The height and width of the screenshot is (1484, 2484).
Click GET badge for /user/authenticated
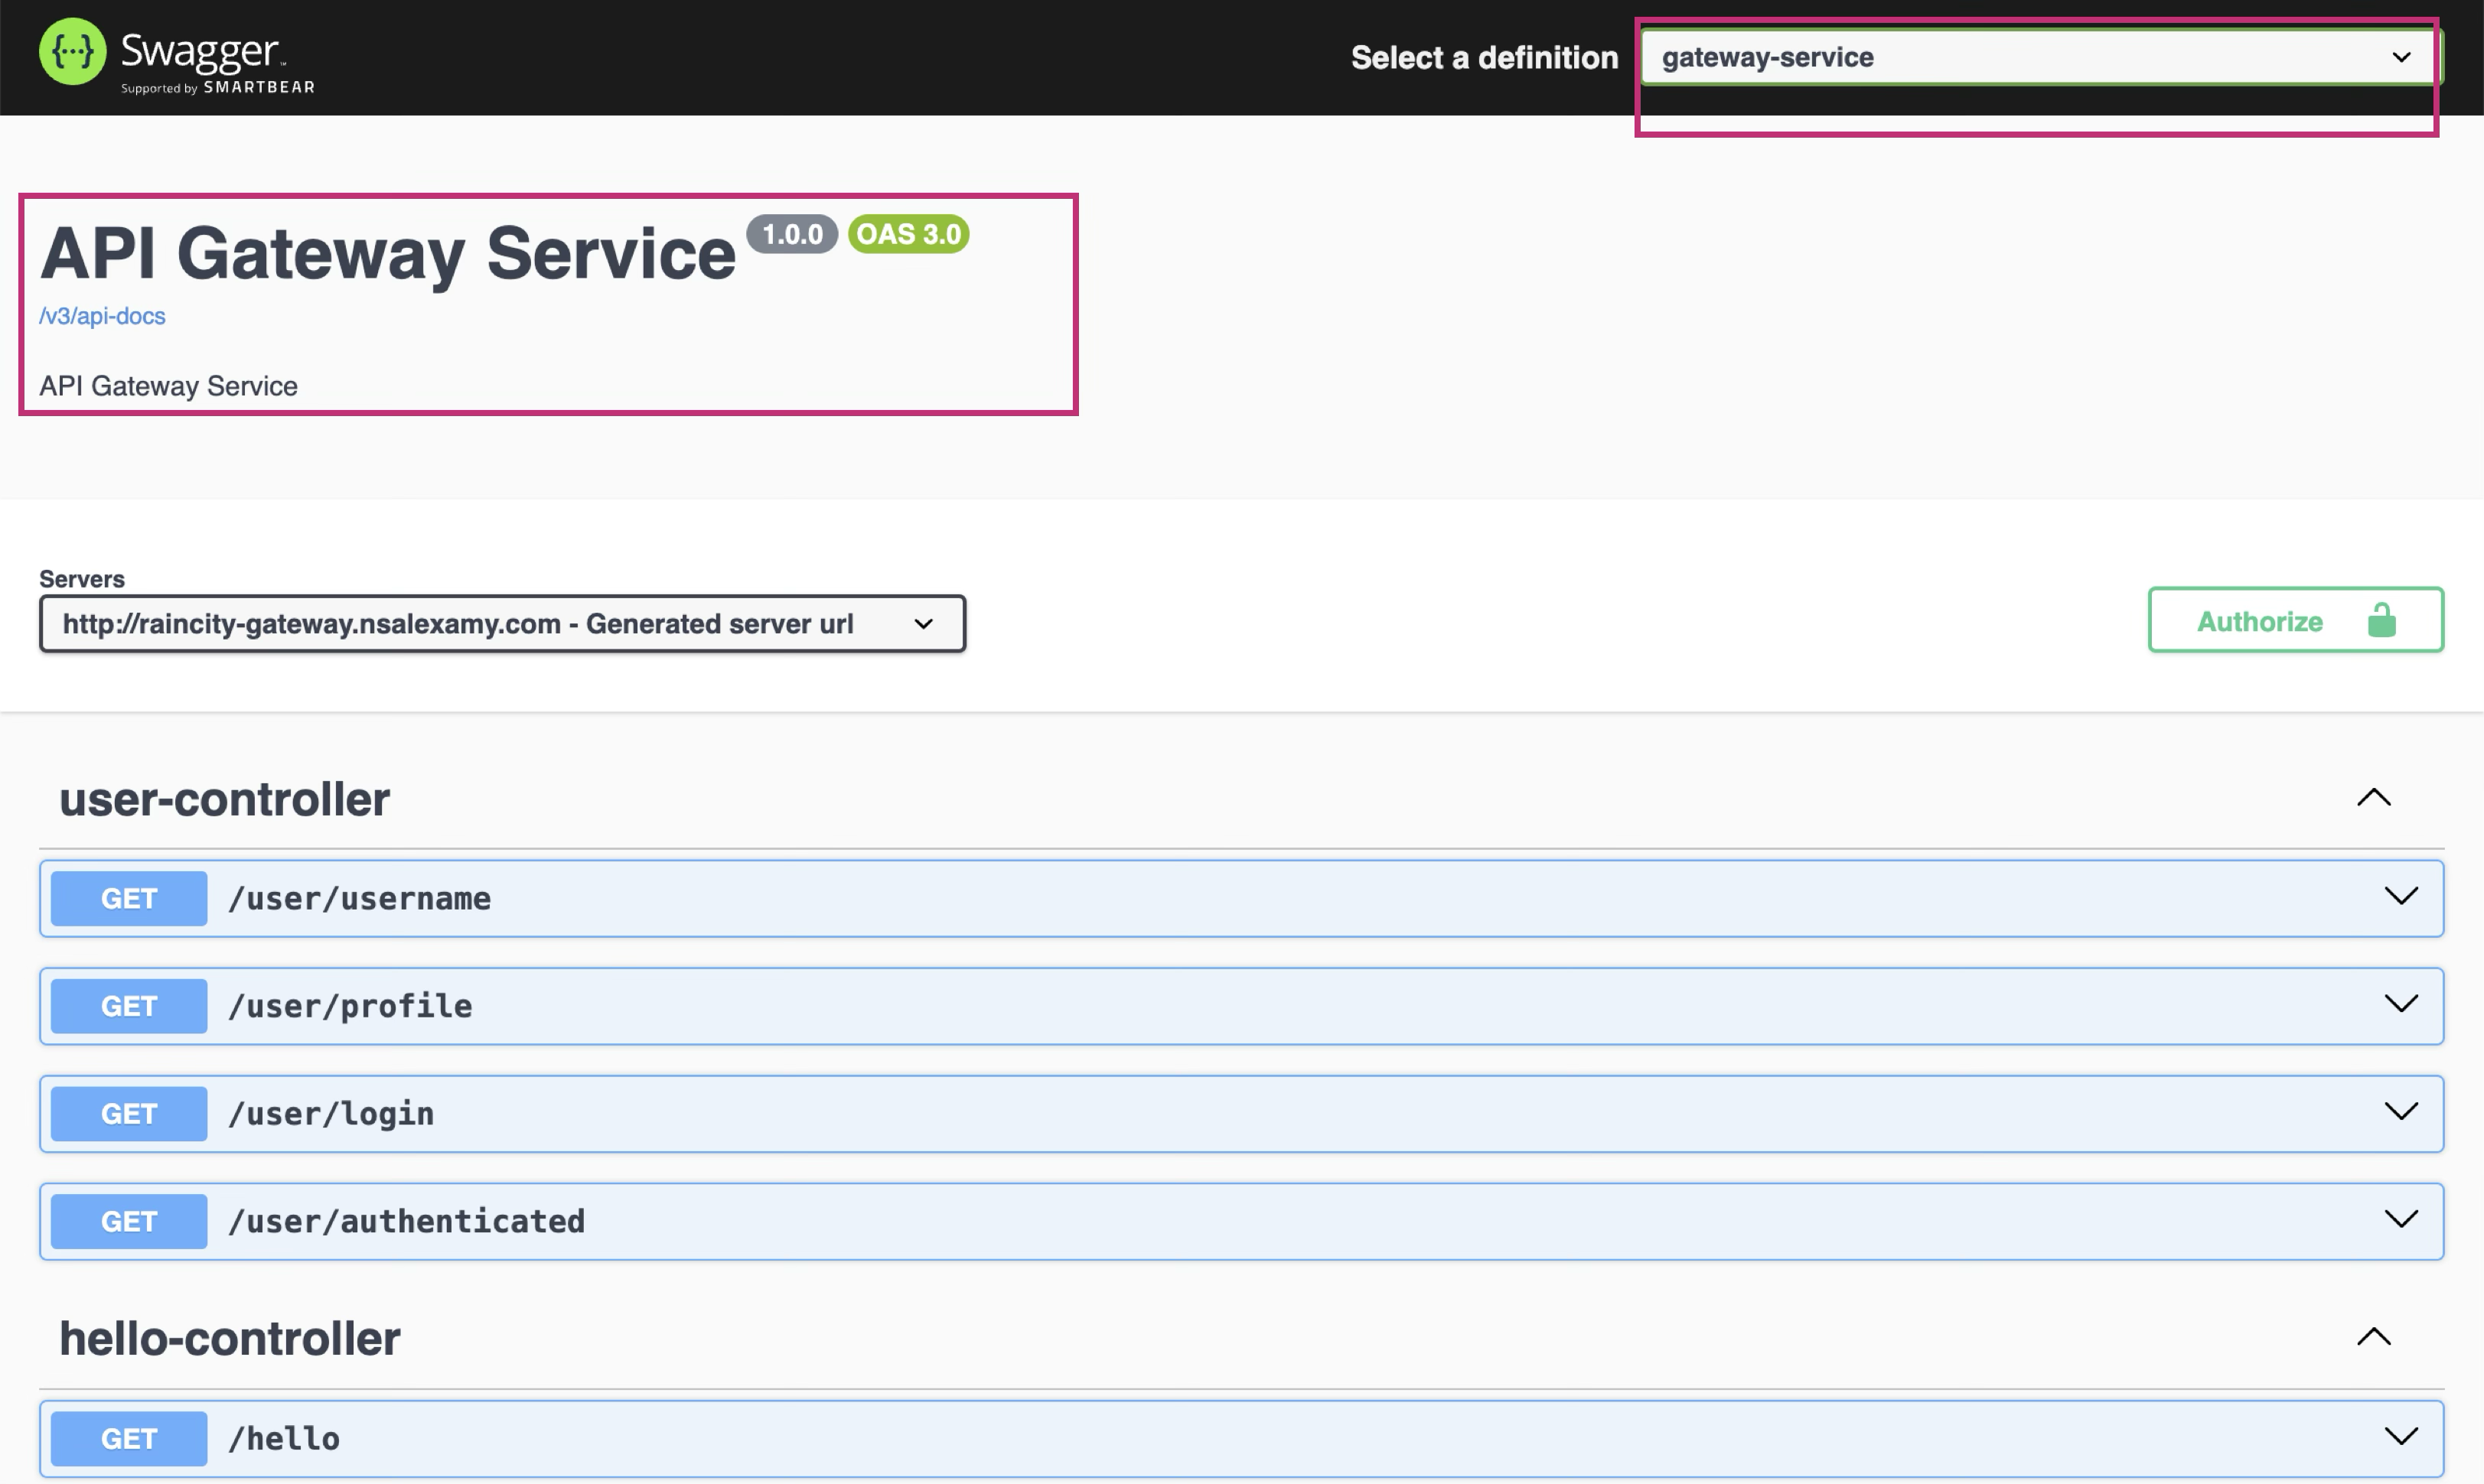tap(129, 1221)
